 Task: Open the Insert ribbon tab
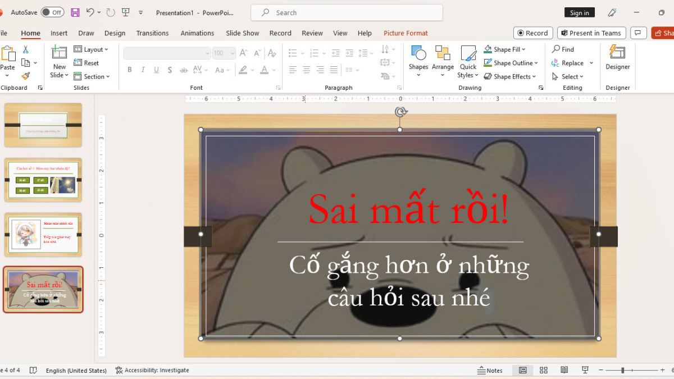[58, 33]
